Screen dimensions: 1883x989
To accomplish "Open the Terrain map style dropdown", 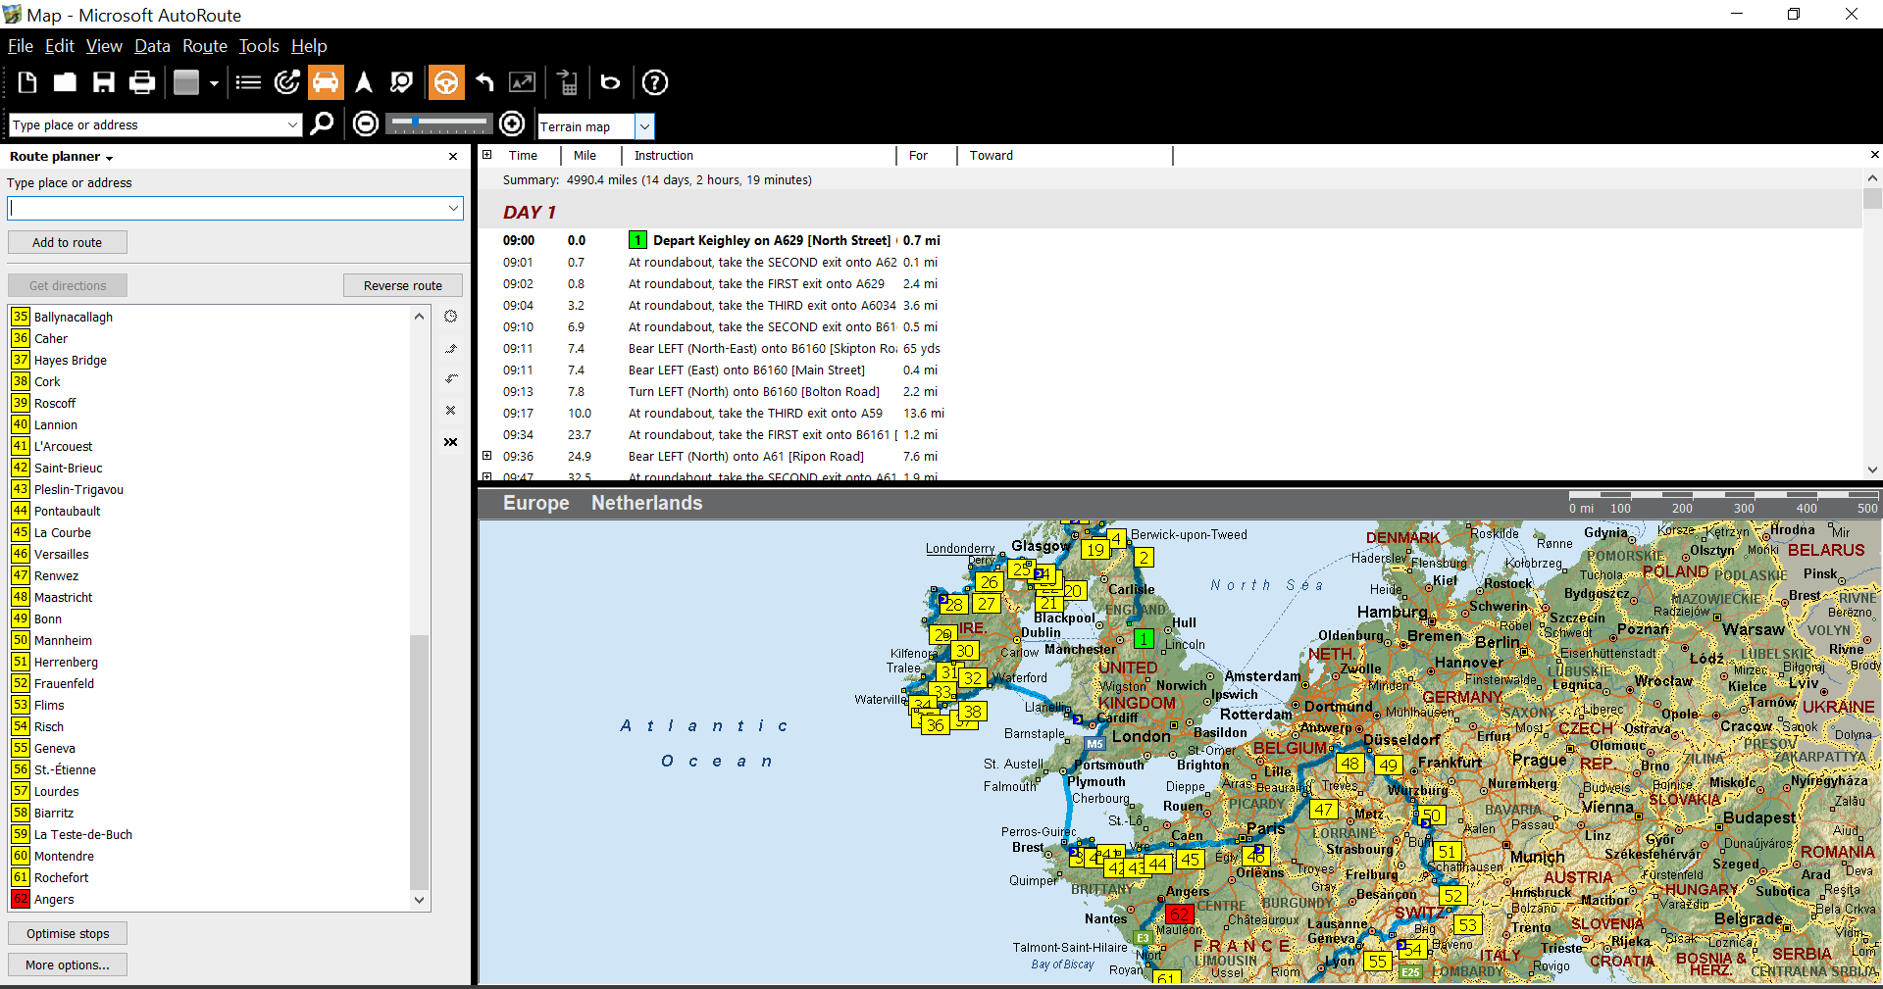I will point(644,126).
